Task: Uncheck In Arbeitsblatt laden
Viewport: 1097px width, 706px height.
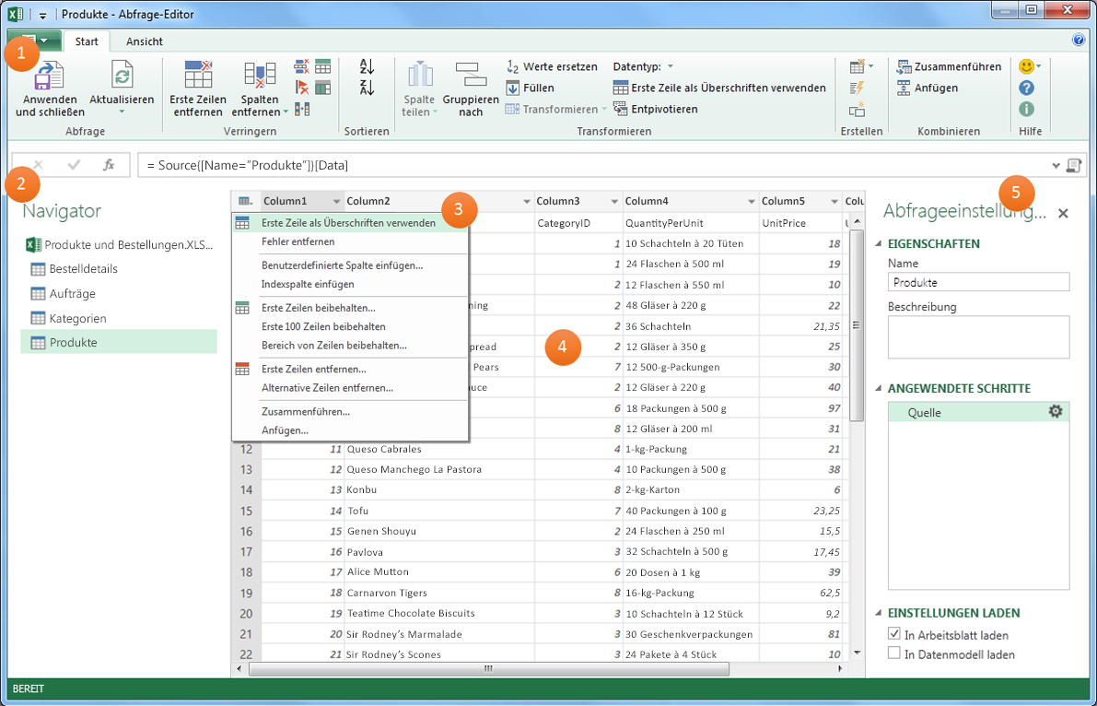Action: (894, 633)
